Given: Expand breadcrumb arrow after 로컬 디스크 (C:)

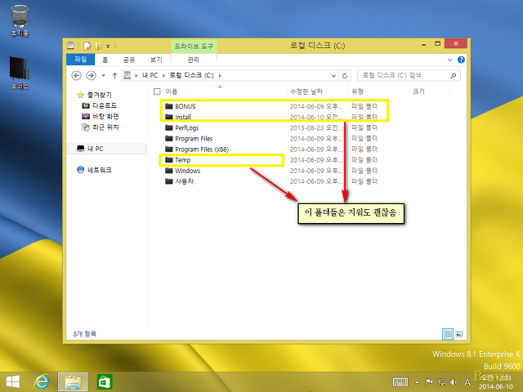Looking at the screenshot, I should pyautogui.click(x=220, y=76).
